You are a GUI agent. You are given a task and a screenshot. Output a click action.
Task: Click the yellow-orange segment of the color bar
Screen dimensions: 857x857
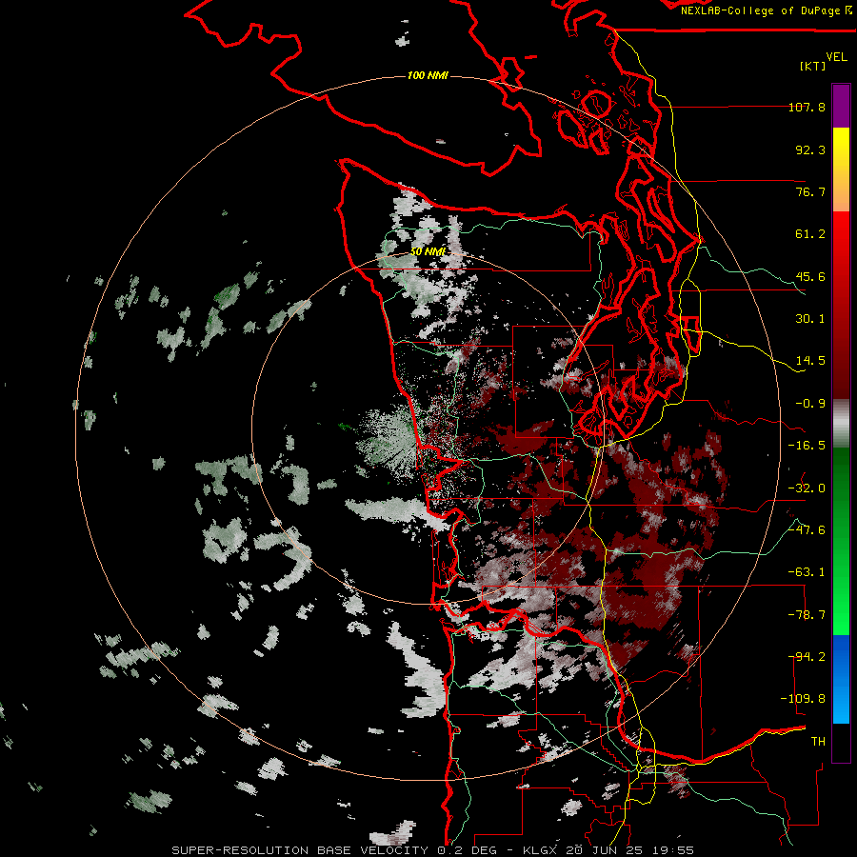[x=841, y=169]
